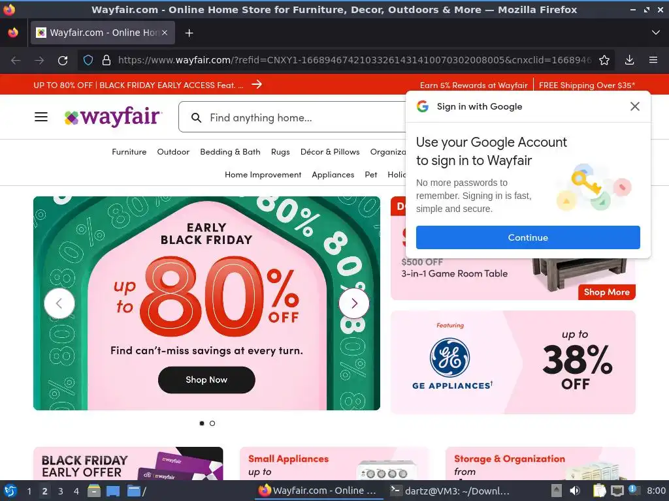Go back with Firefox back arrow
Screen dimensions: 669x501
pos(16,60)
